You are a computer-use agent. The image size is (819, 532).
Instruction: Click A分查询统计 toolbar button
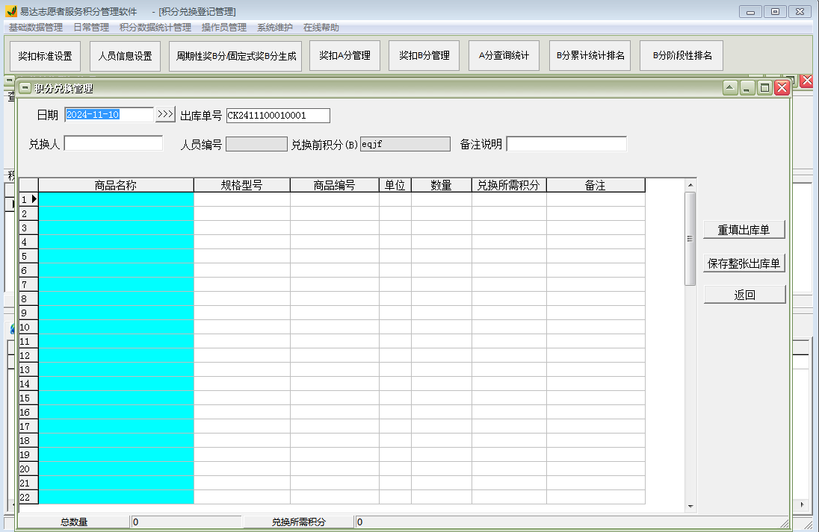504,55
